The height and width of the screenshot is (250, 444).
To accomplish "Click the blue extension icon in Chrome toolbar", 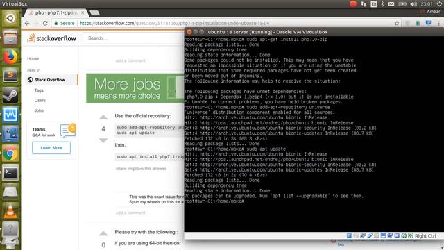I will point(428,23).
